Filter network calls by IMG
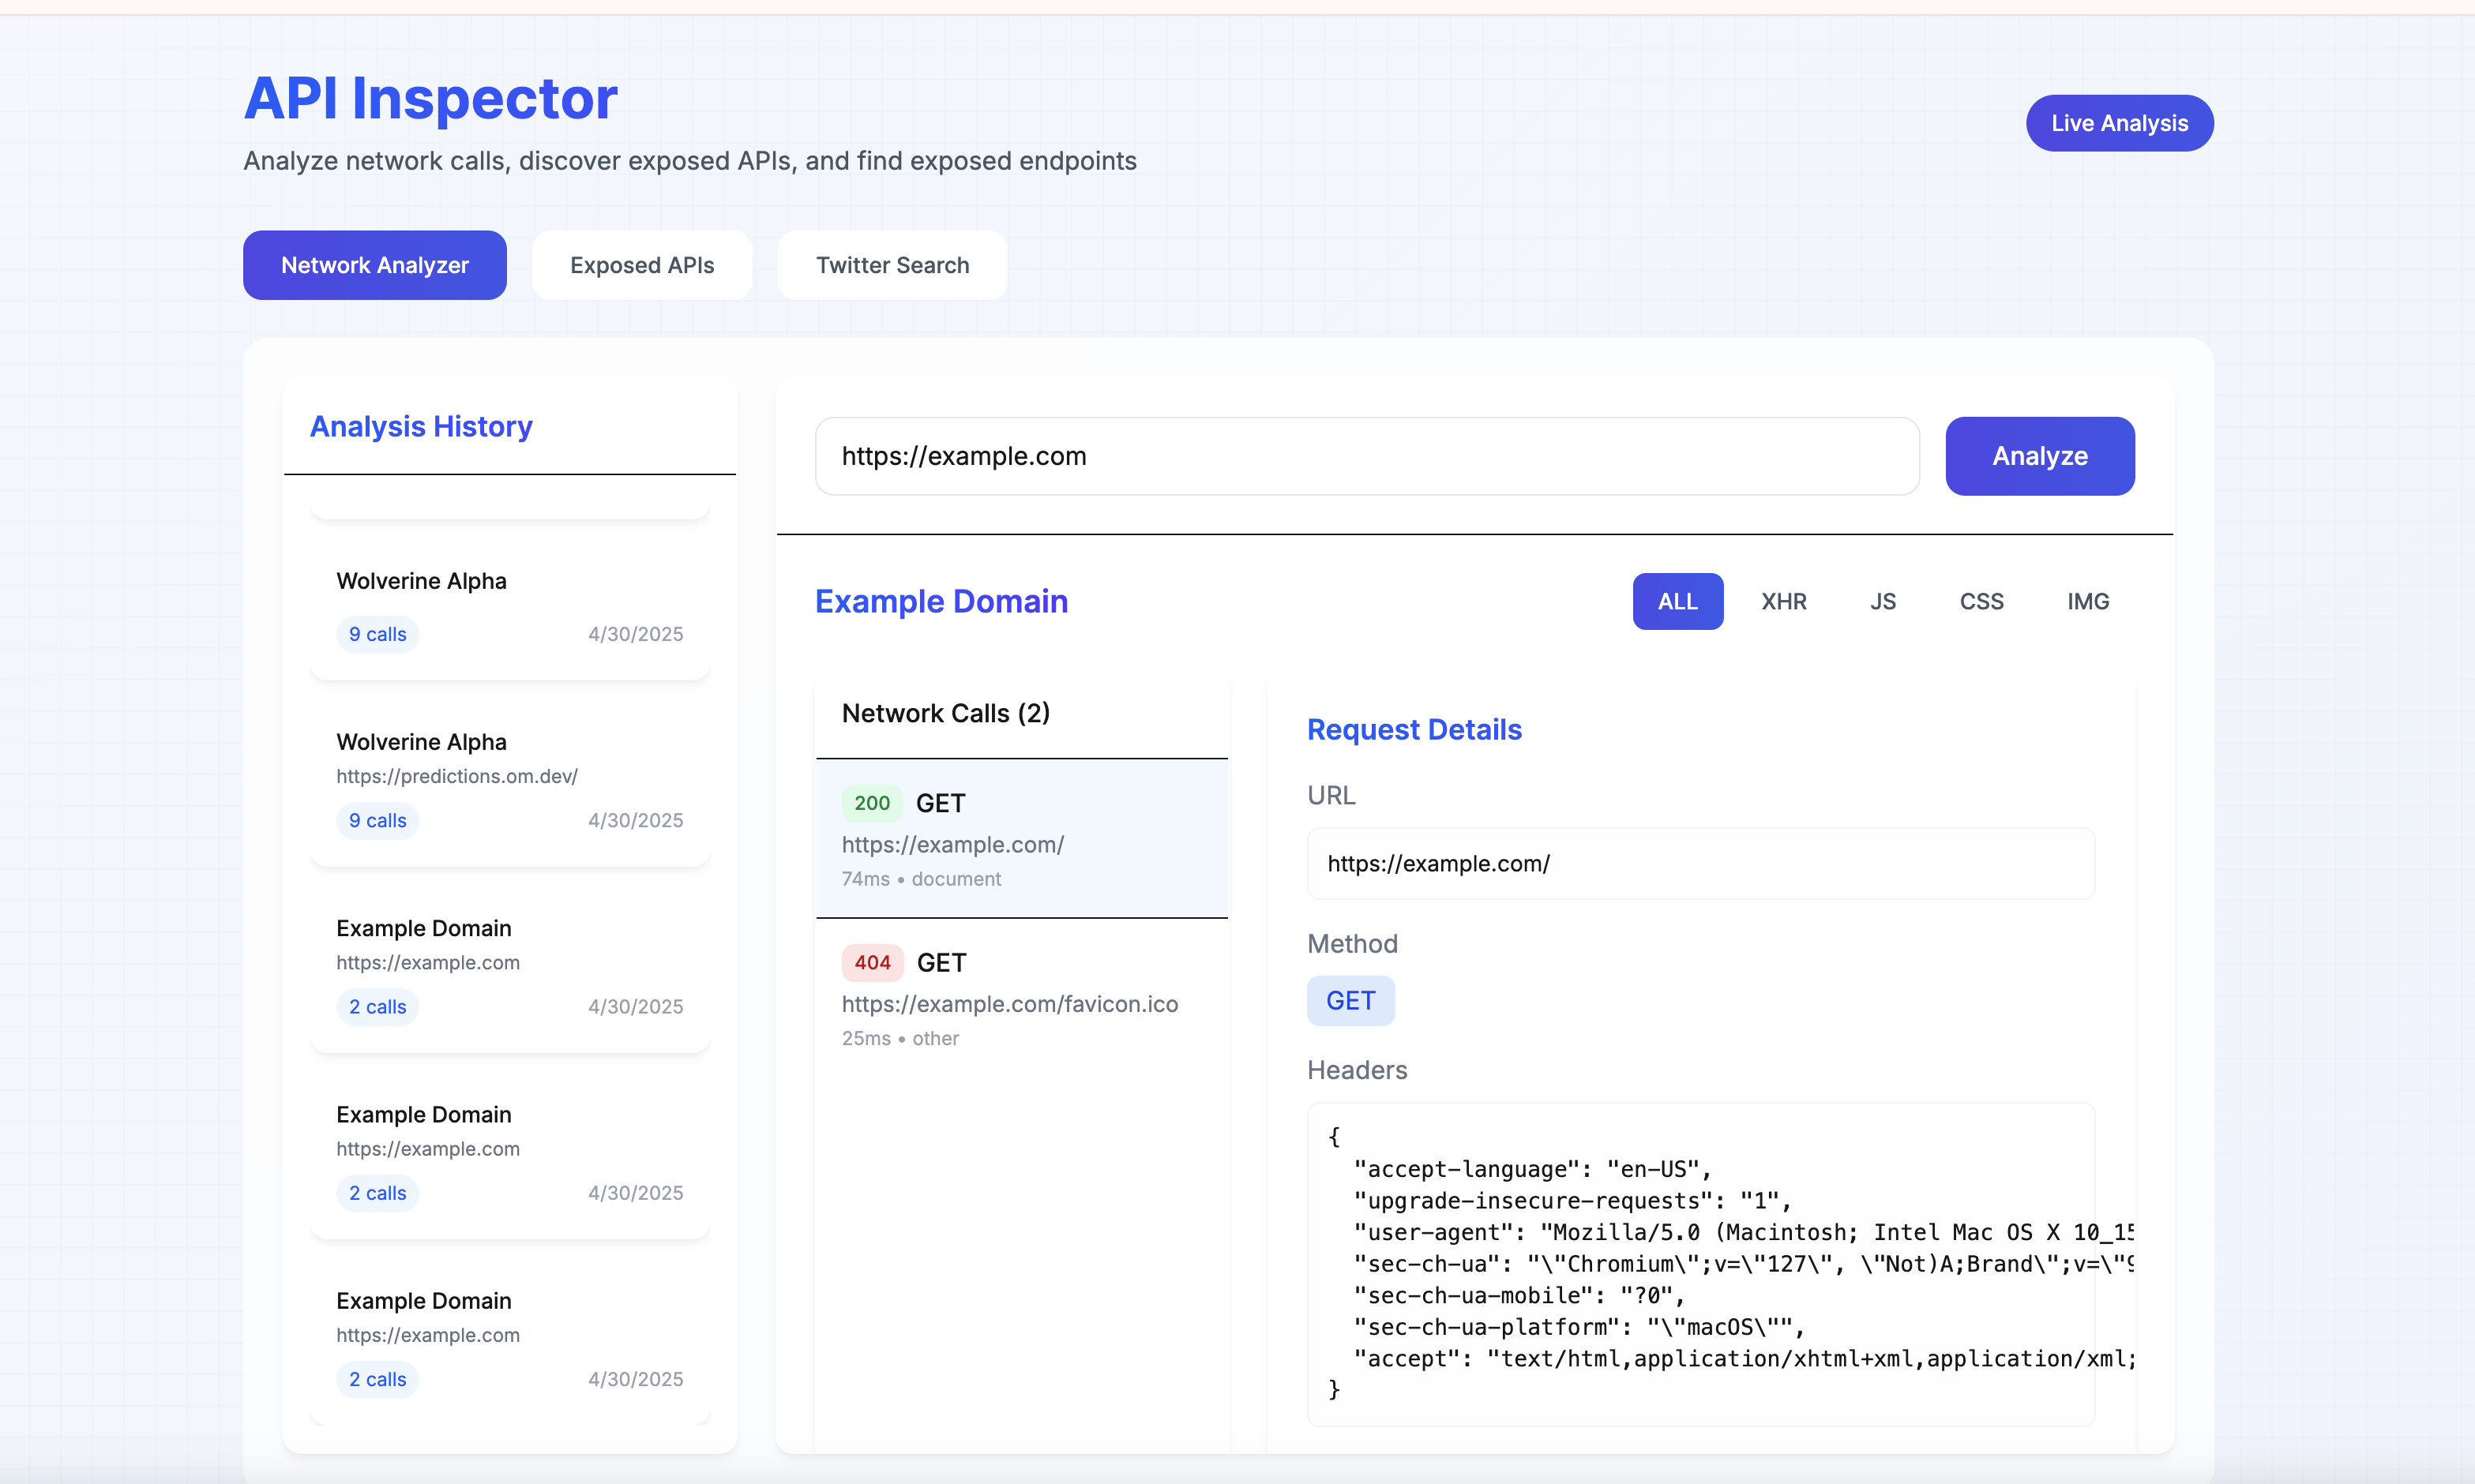Screen dimensions: 2475x1484 click(x=2086, y=601)
